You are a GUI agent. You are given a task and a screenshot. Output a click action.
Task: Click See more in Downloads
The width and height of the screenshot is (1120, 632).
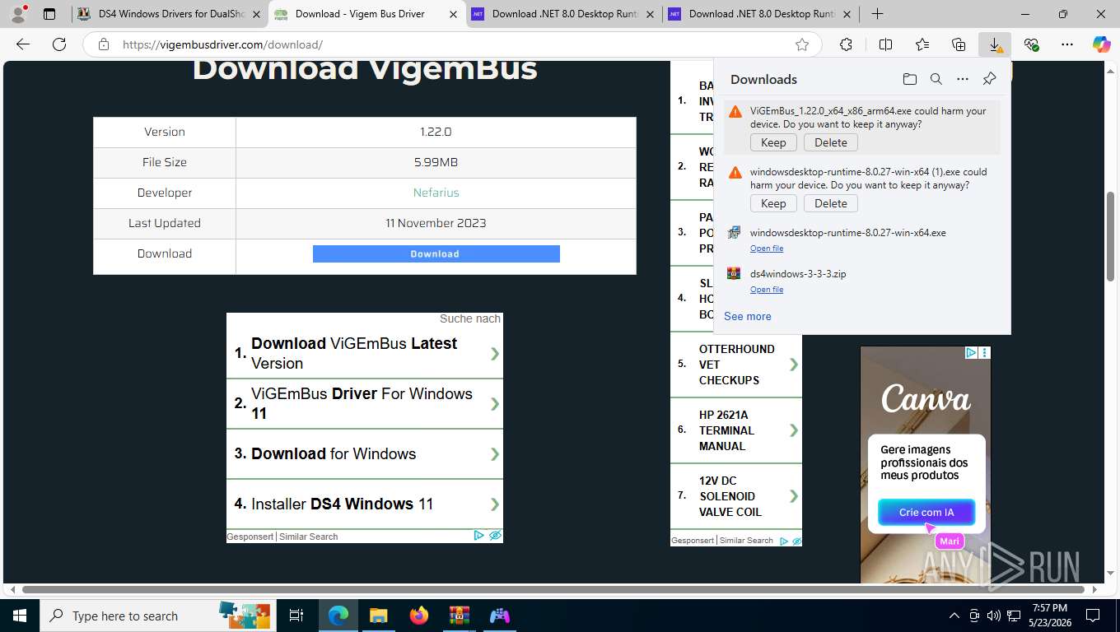coord(748,316)
